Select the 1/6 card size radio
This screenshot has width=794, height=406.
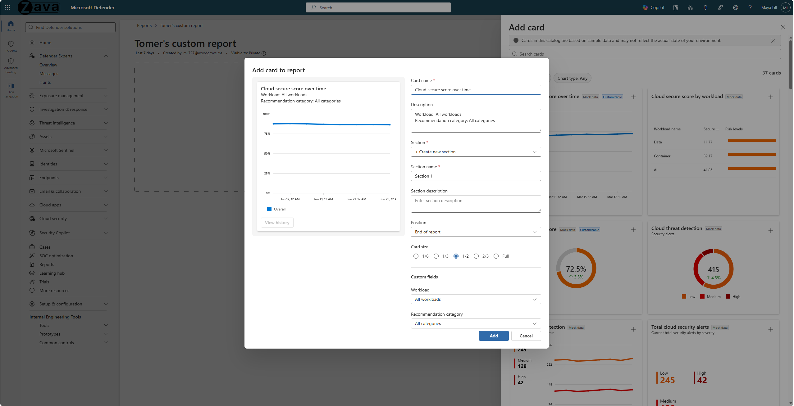pyautogui.click(x=416, y=256)
